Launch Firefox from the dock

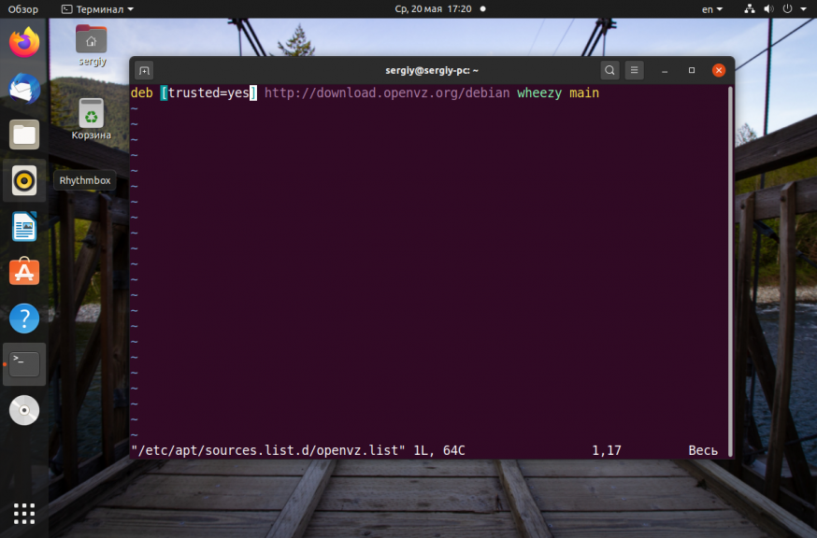[x=23, y=41]
